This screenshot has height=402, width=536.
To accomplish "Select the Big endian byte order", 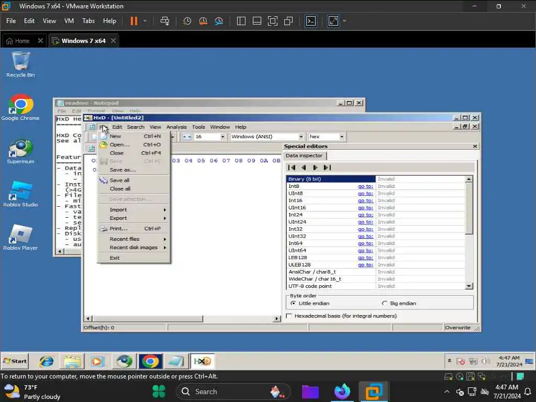I will [x=399, y=303].
